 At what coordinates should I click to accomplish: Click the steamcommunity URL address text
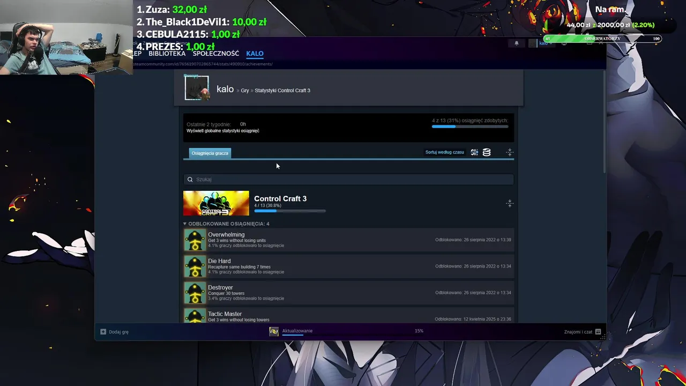click(x=203, y=64)
